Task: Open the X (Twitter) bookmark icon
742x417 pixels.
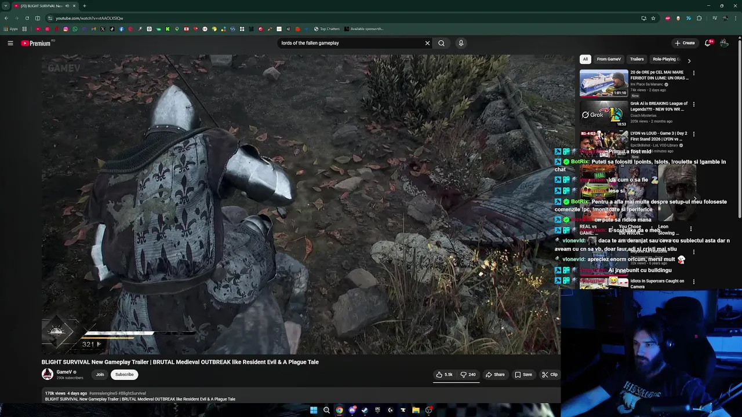Action: point(103,29)
